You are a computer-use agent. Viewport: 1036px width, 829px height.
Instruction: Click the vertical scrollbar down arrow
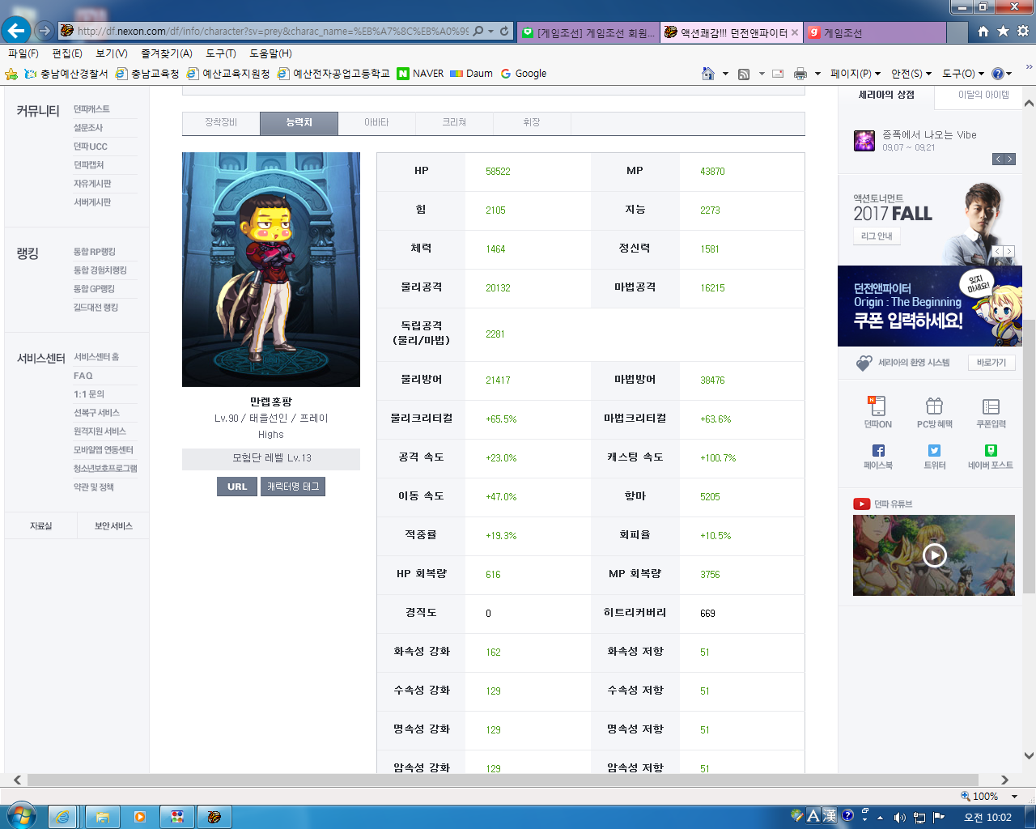pos(1029,756)
